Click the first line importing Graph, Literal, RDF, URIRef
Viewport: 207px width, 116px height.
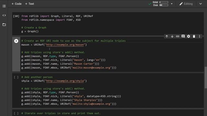[57, 16]
